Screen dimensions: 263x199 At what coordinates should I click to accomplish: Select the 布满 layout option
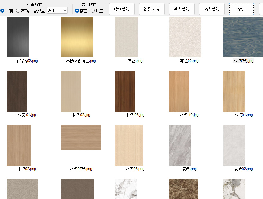[x=18, y=11]
